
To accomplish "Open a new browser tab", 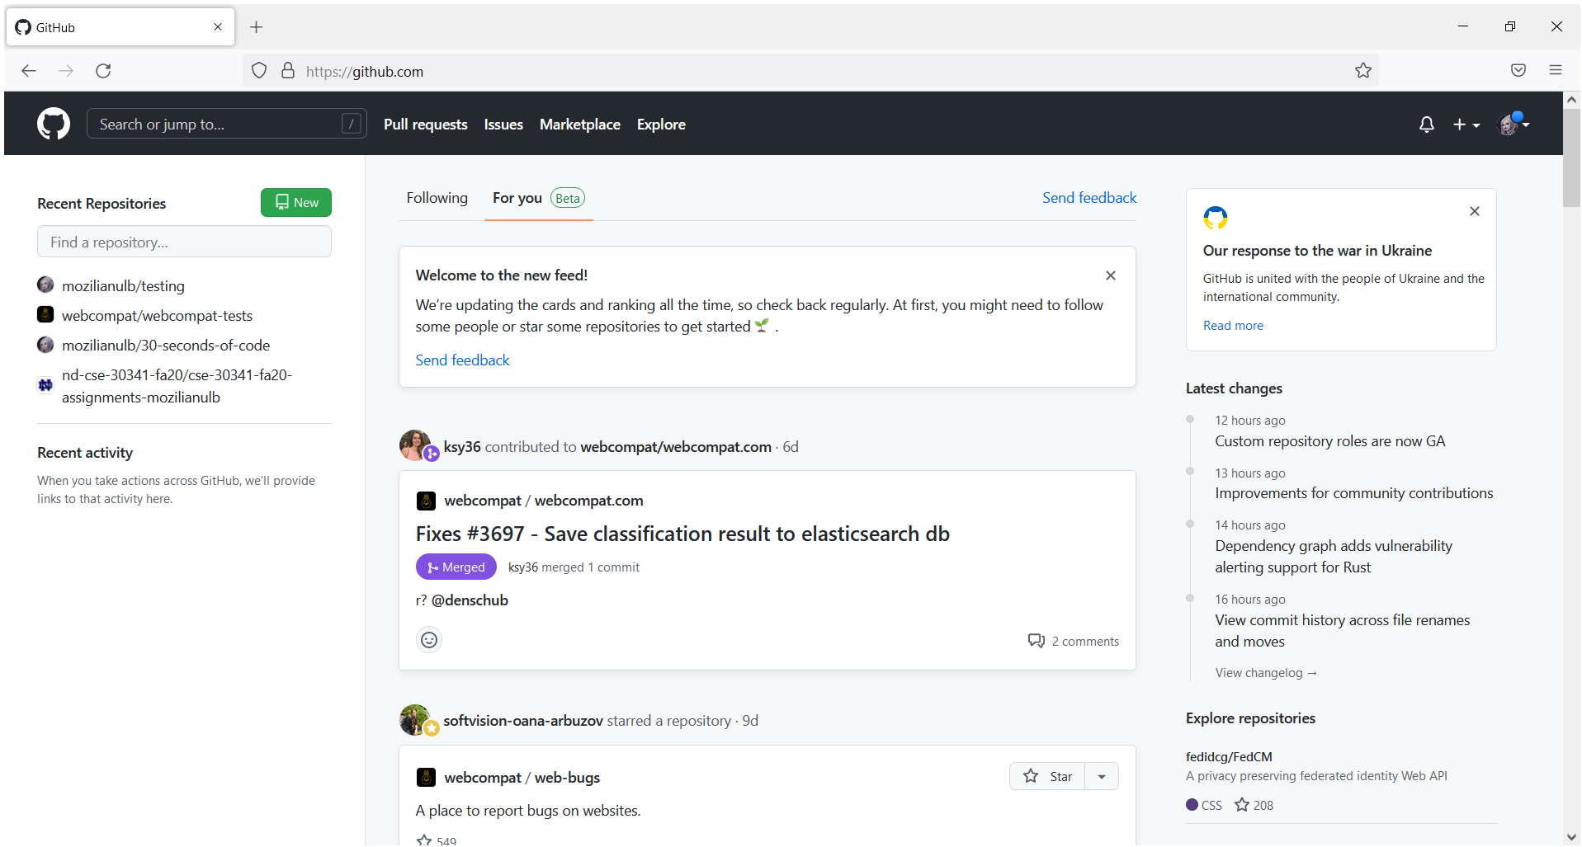I will (257, 27).
